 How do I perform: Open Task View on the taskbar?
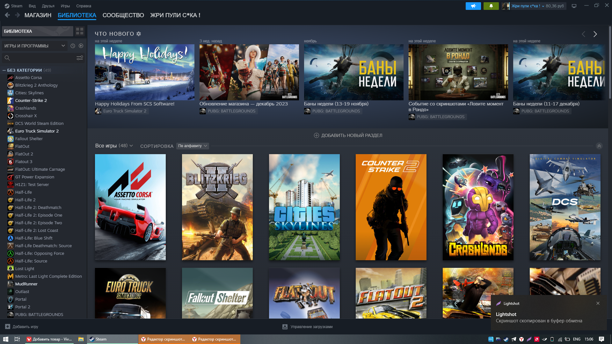click(x=17, y=339)
